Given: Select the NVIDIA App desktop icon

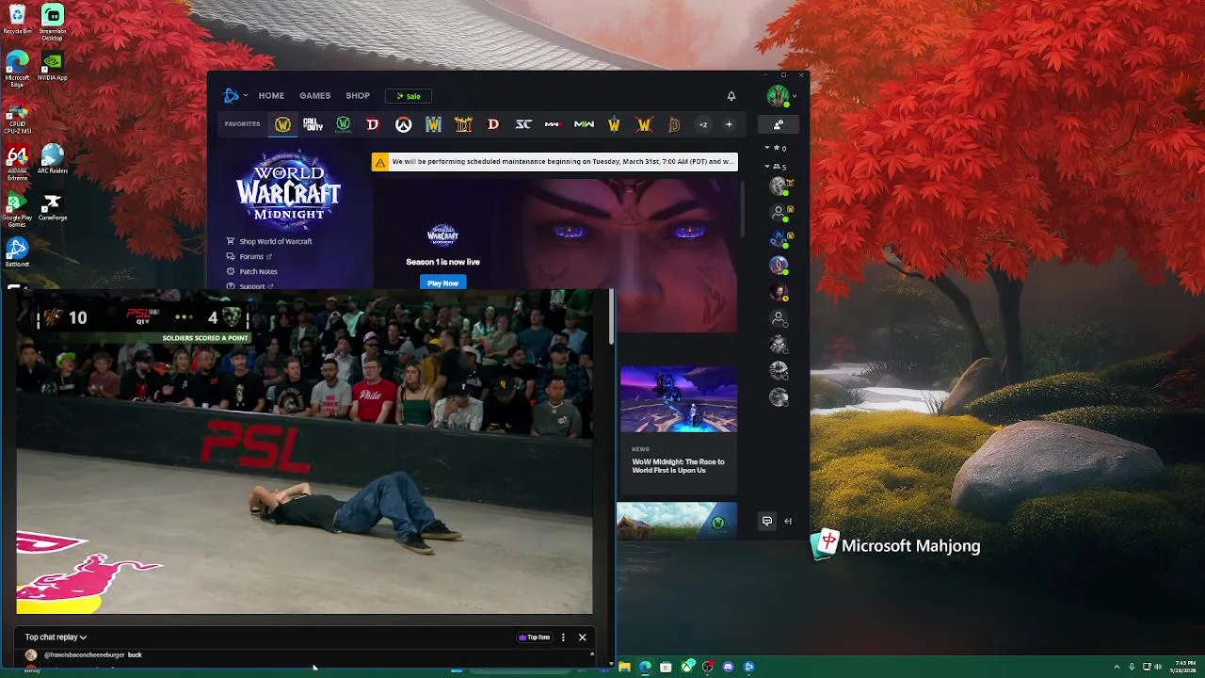Looking at the screenshot, I should [x=52, y=66].
